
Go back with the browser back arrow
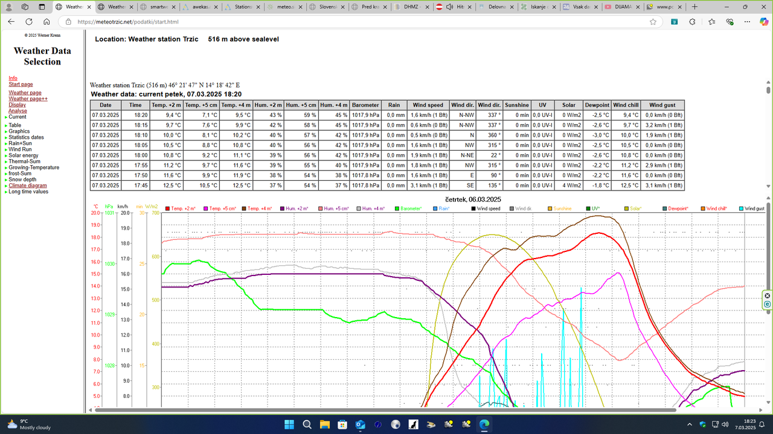coord(11,22)
